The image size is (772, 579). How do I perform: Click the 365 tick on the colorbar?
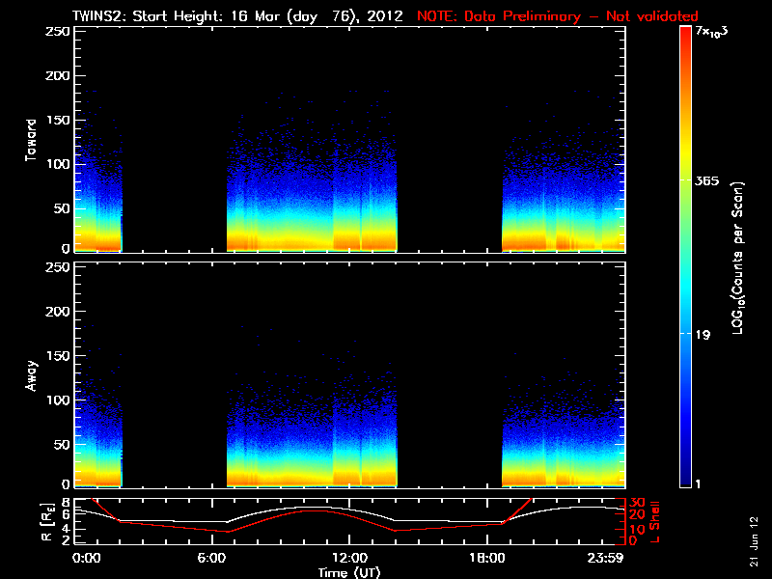(706, 181)
